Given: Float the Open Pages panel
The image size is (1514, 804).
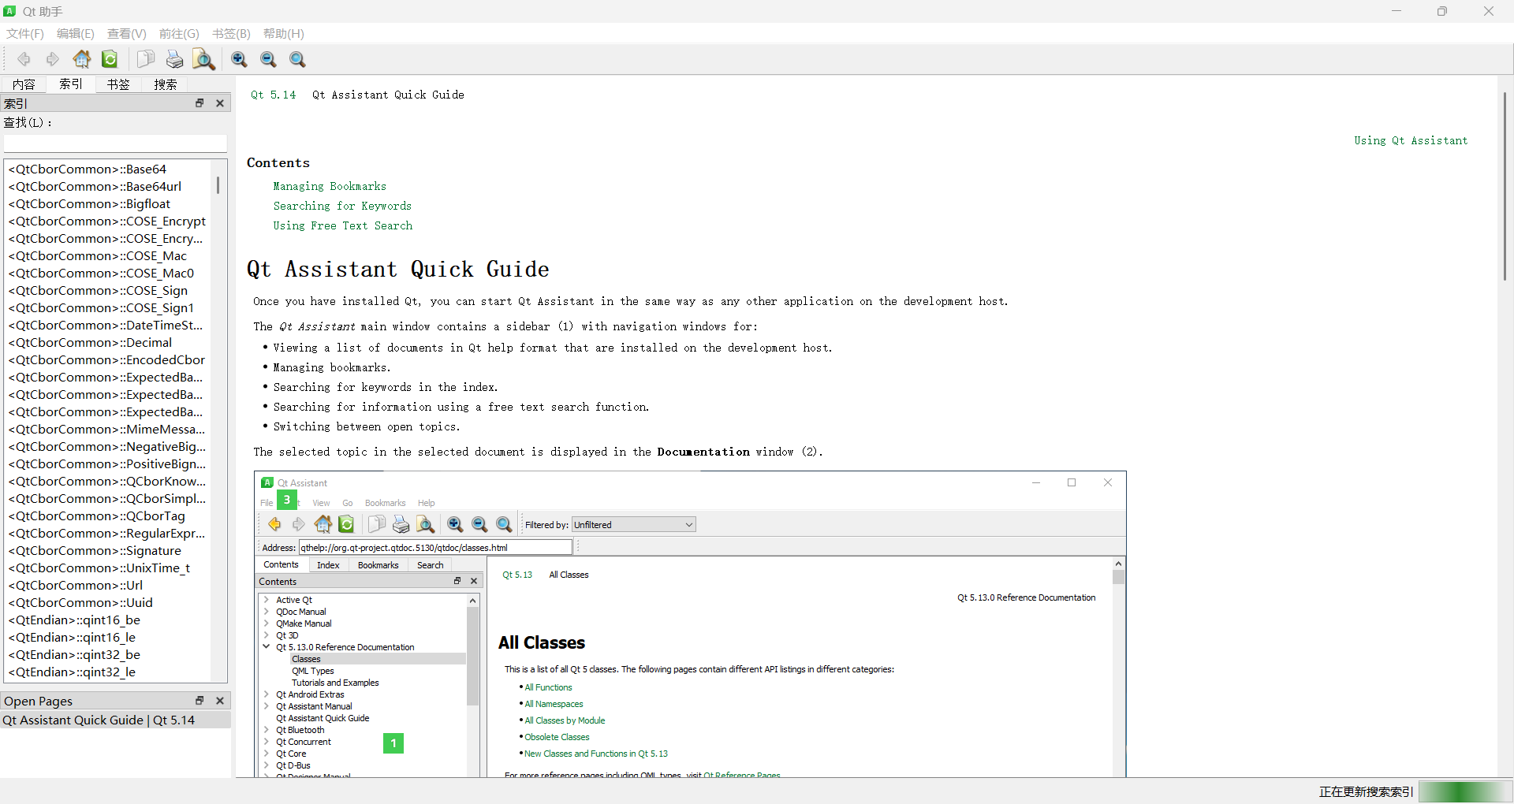Looking at the screenshot, I should click(x=200, y=701).
